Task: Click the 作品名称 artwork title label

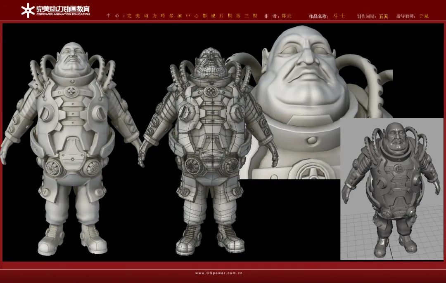Action: click(x=318, y=16)
